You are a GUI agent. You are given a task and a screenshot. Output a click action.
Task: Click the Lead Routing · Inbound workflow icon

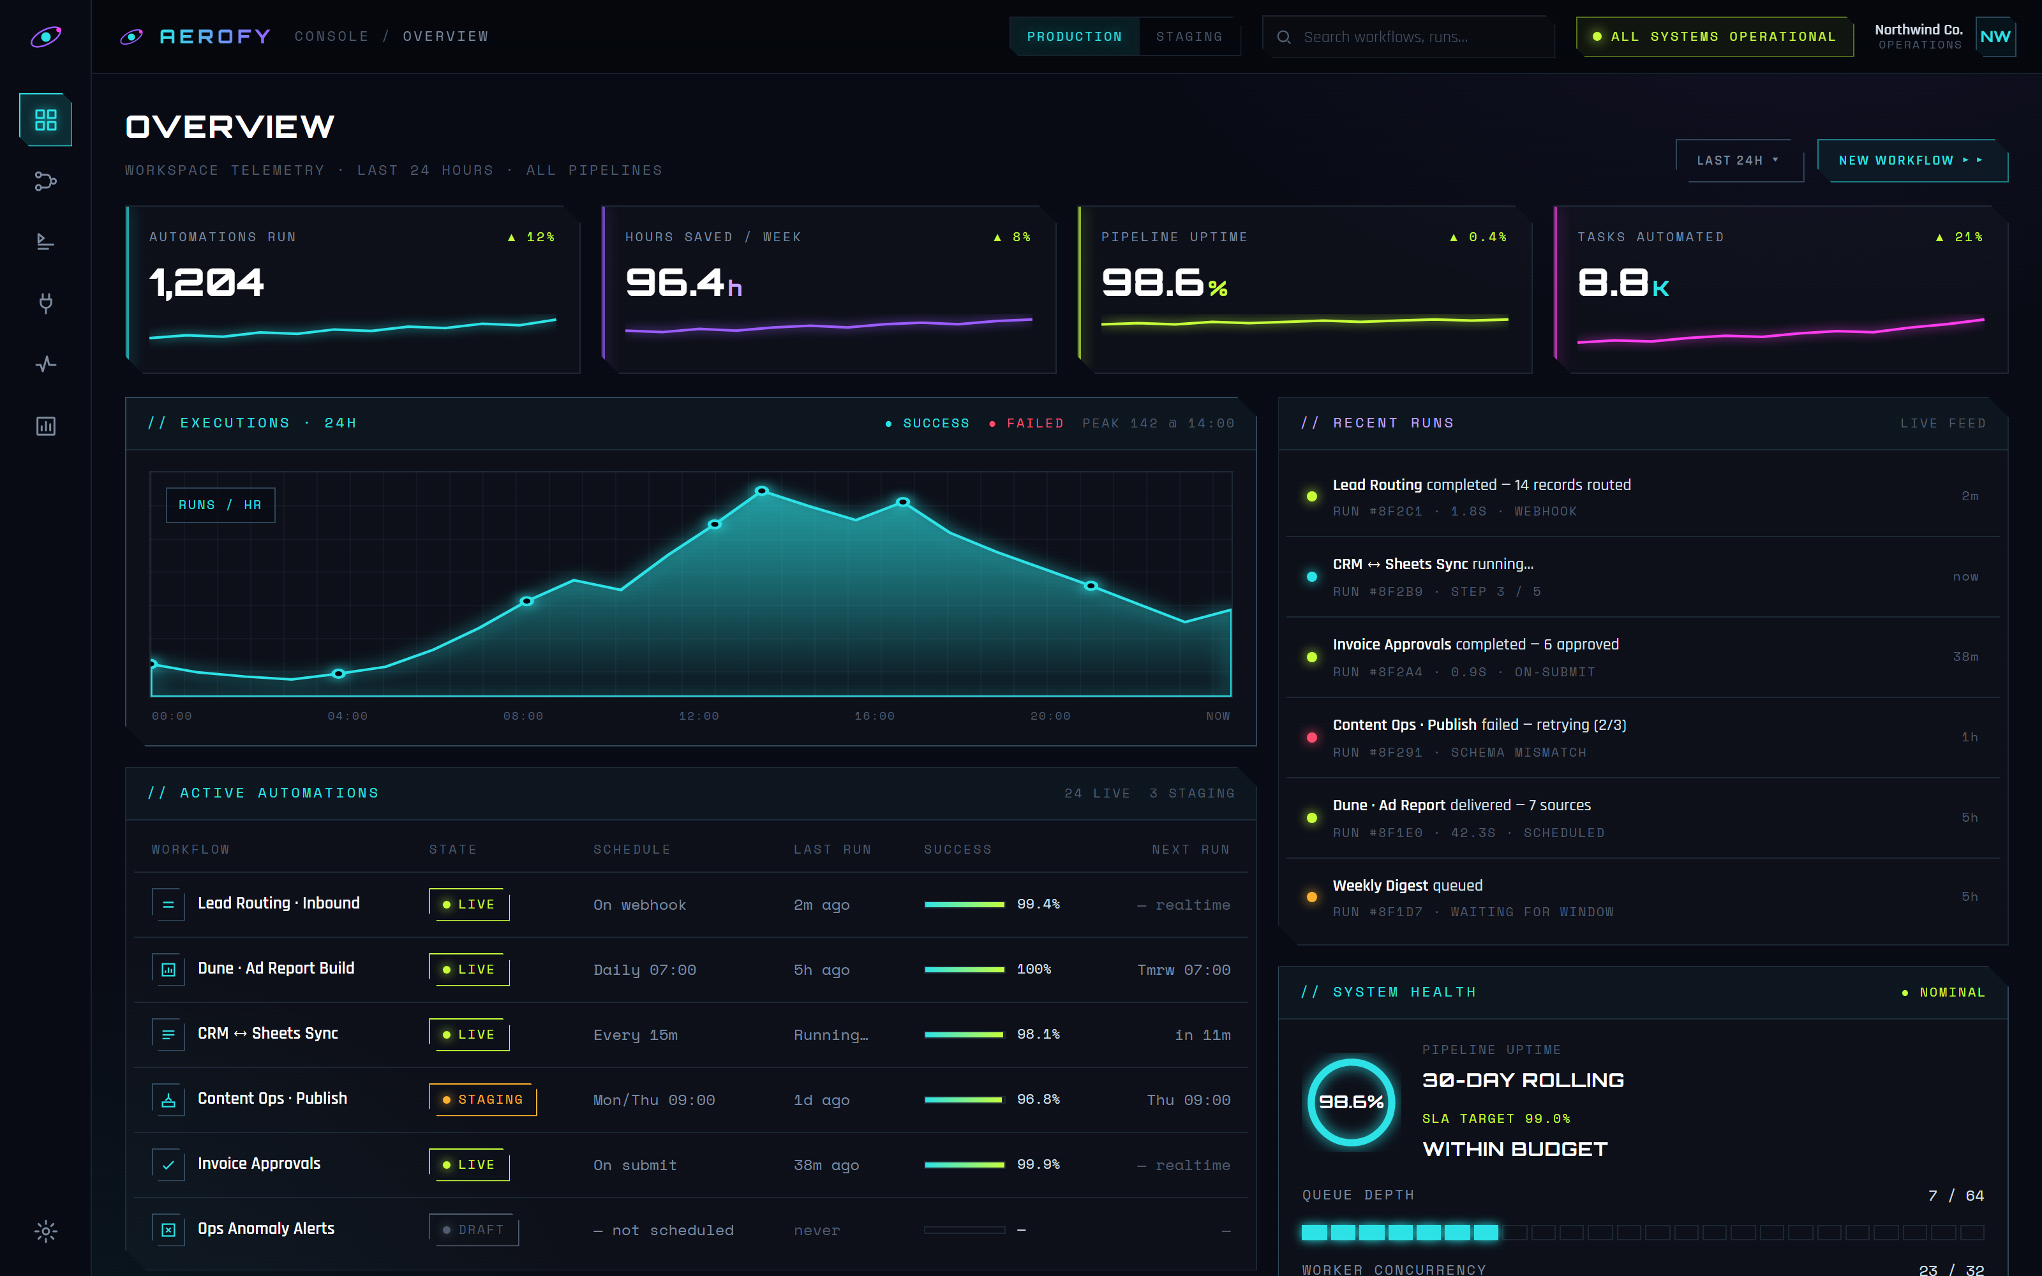(x=168, y=904)
